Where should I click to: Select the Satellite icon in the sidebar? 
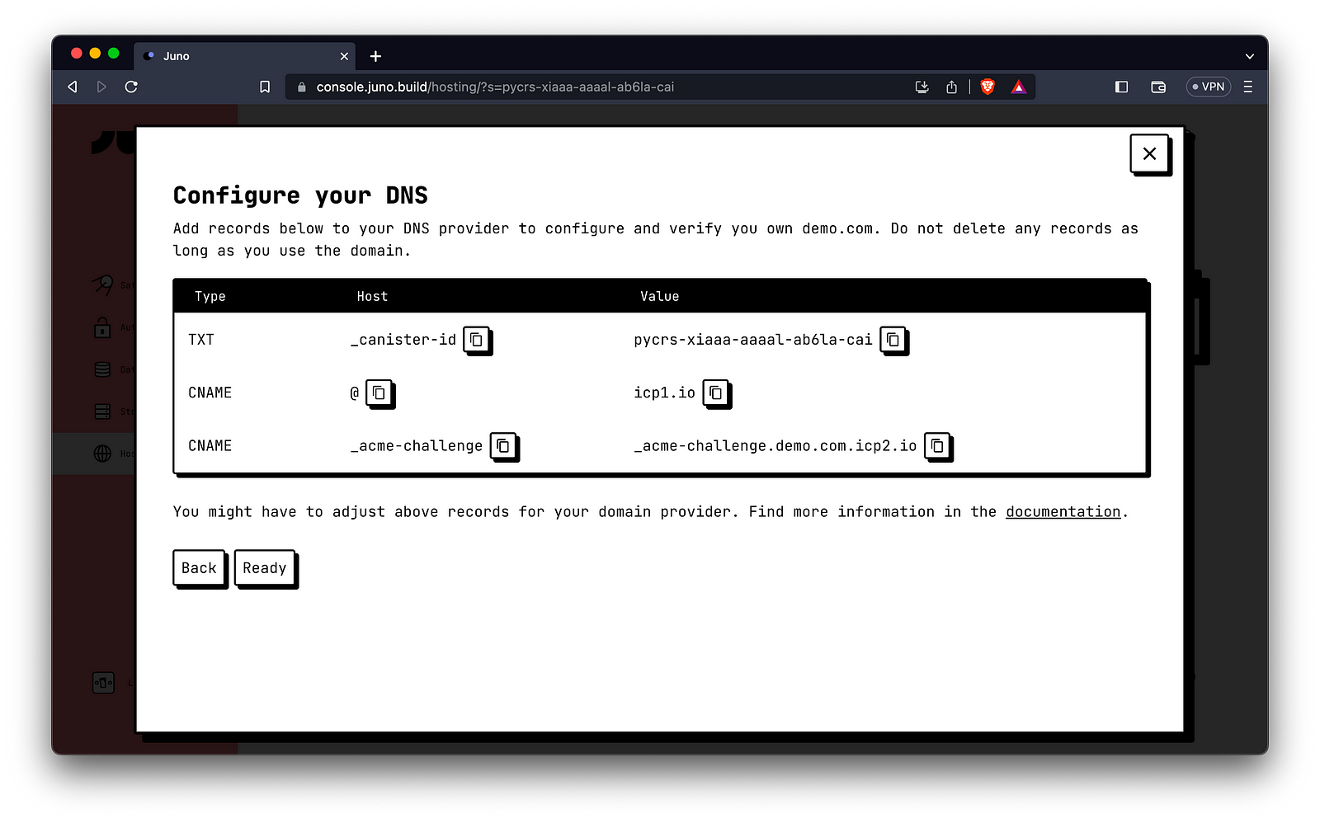pos(101,284)
